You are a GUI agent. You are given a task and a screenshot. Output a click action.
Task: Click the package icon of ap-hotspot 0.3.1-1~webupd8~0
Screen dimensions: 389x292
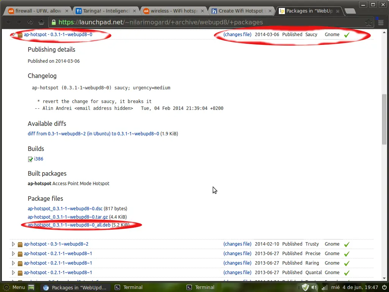tap(20, 35)
